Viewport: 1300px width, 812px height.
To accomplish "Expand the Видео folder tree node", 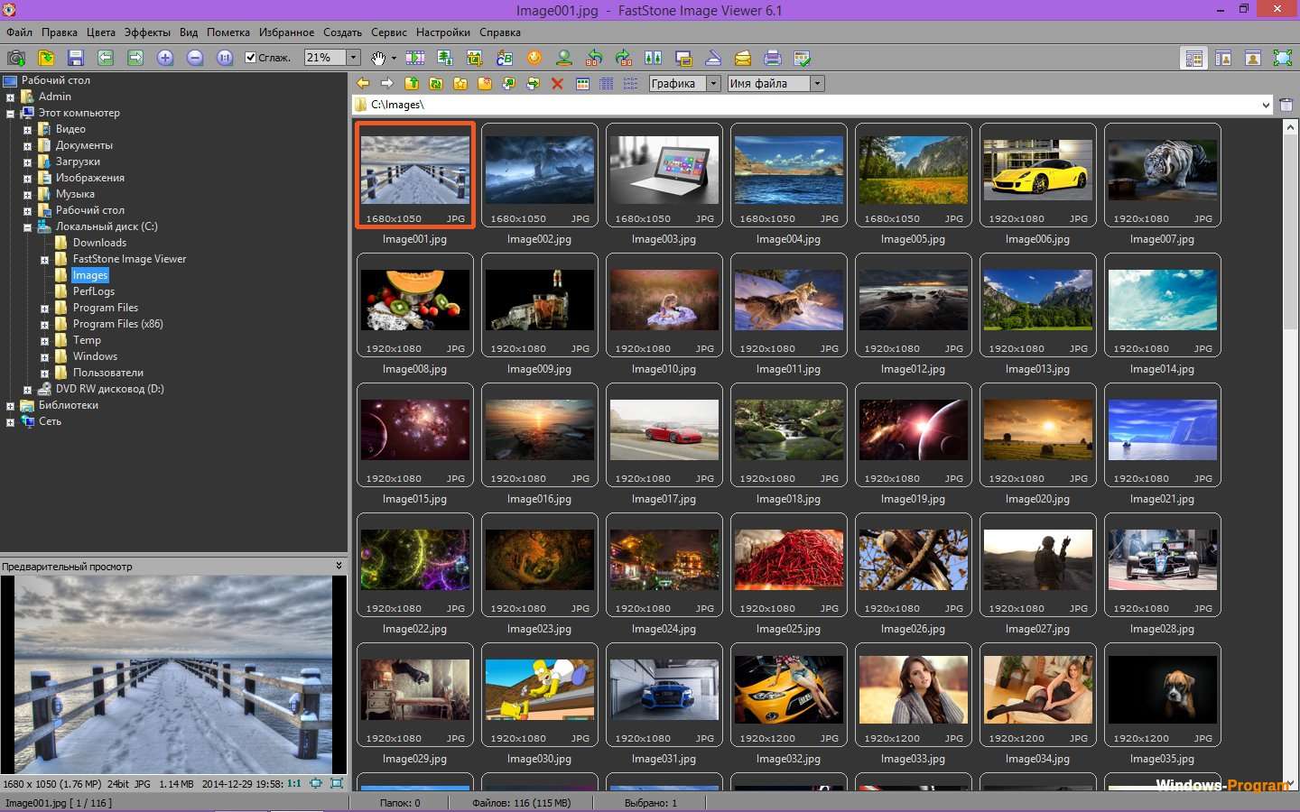I will tap(27, 130).
